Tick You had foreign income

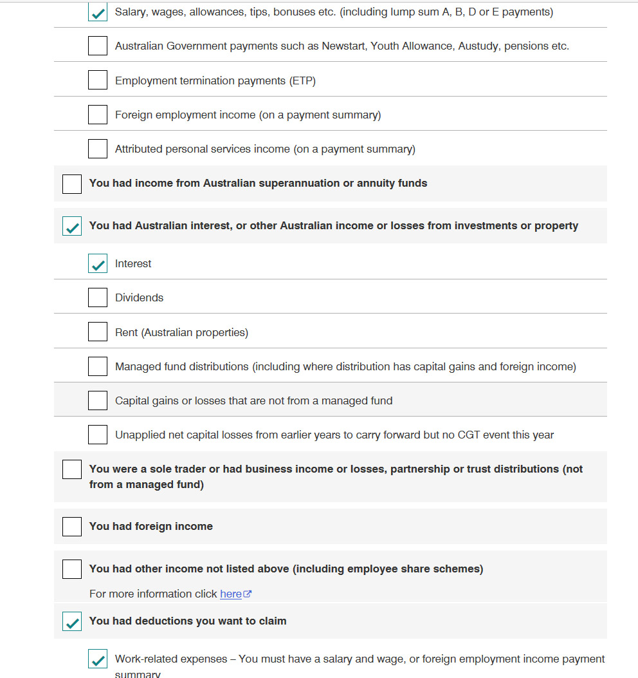(x=72, y=527)
